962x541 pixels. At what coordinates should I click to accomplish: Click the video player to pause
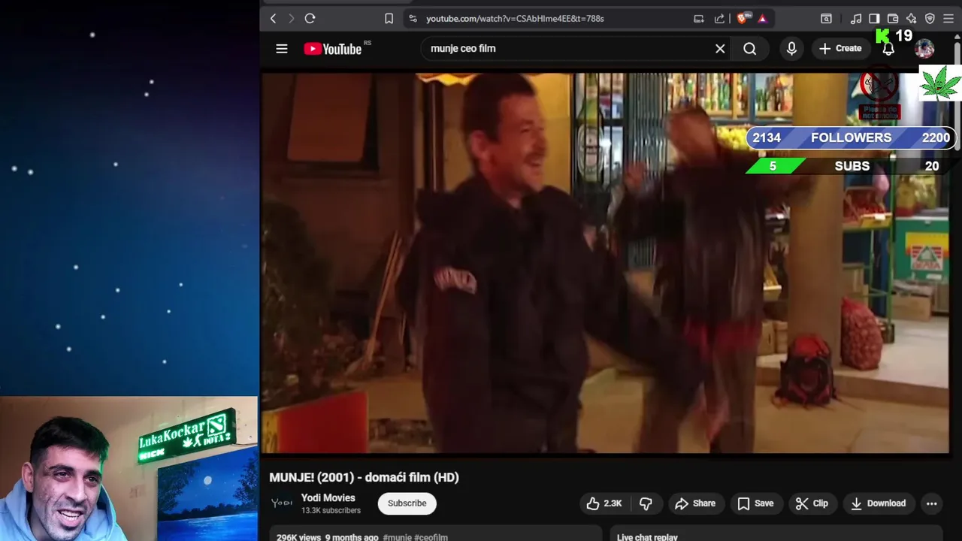606,263
